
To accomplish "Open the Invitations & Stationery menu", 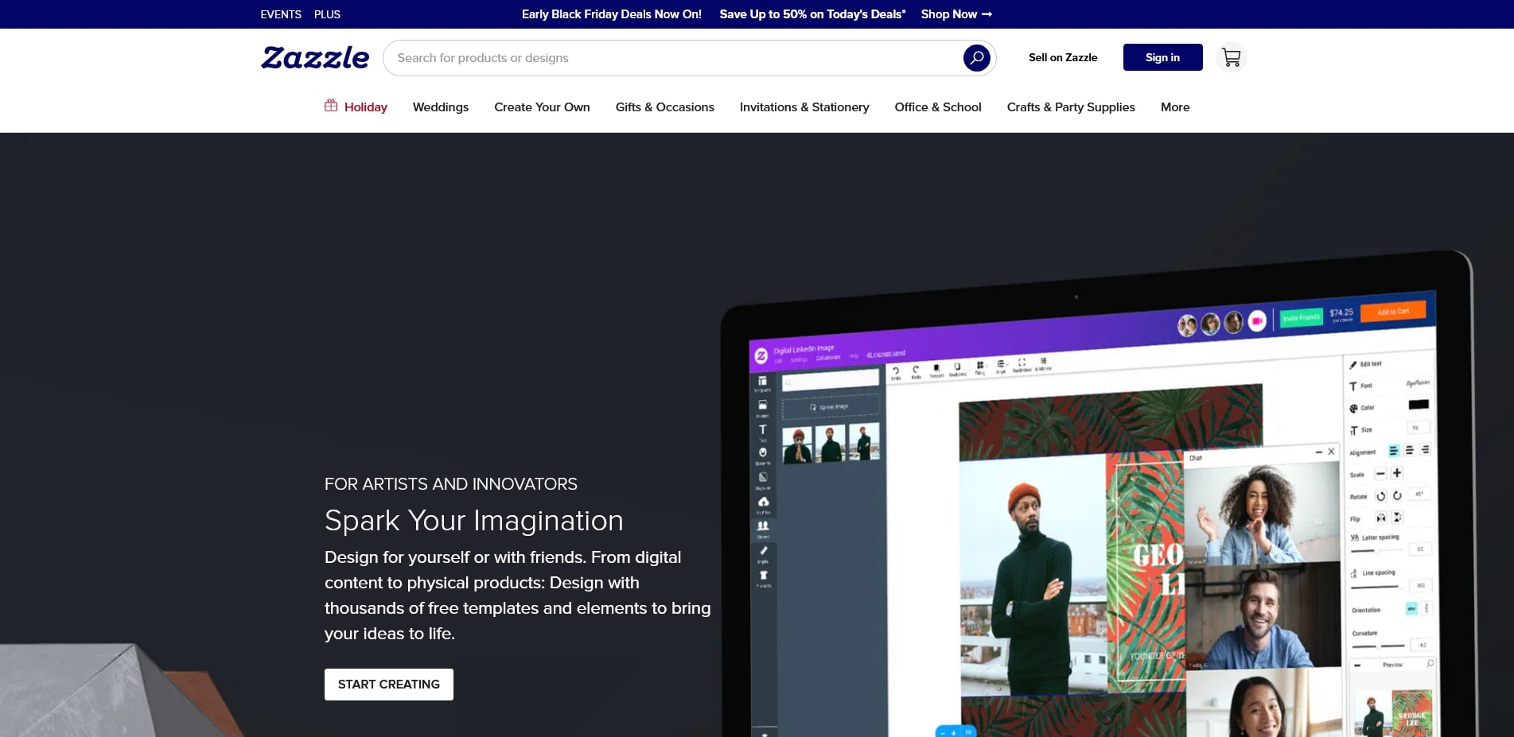I will tap(804, 107).
